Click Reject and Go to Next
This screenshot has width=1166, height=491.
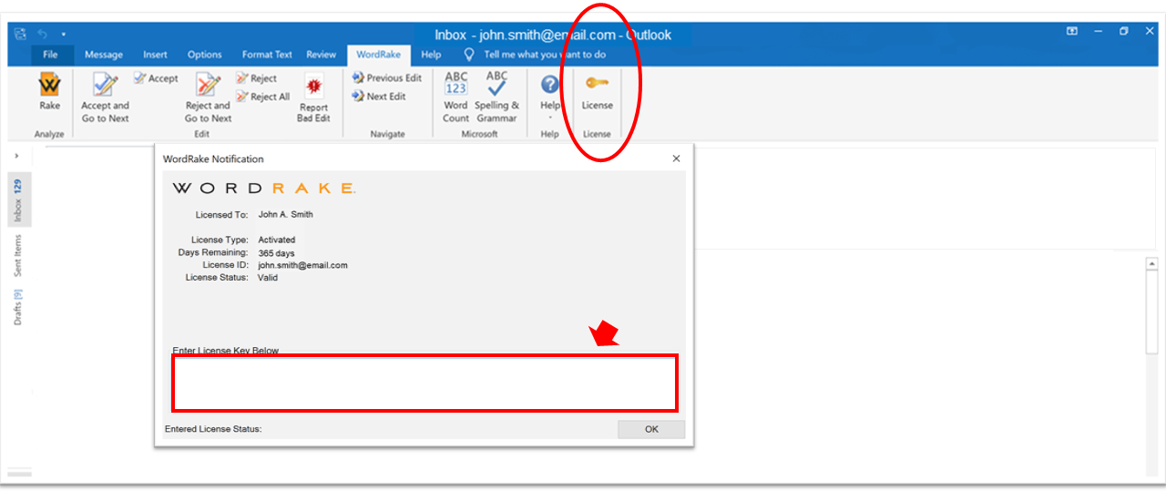[209, 98]
